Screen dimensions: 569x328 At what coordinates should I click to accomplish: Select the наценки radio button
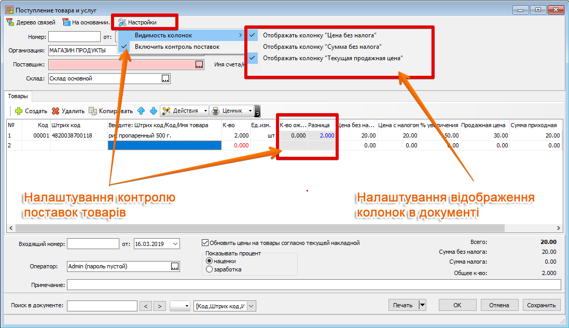pyautogui.click(x=209, y=261)
